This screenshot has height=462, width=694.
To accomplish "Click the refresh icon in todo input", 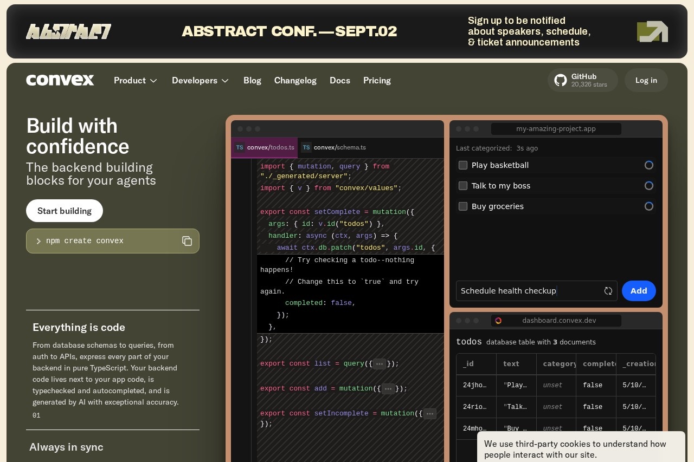I will 608,291.
